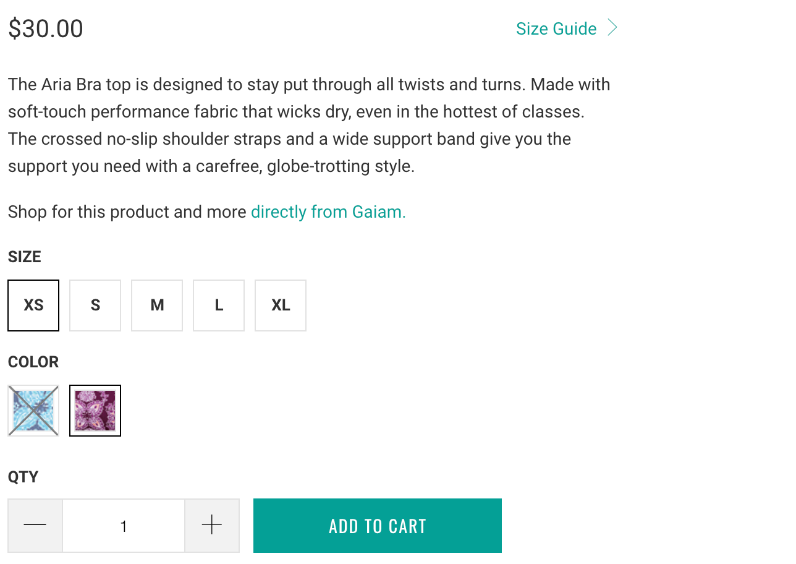The image size is (796, 564).
Task: Click the QTY section label
Action: click(x=23, y=477)
